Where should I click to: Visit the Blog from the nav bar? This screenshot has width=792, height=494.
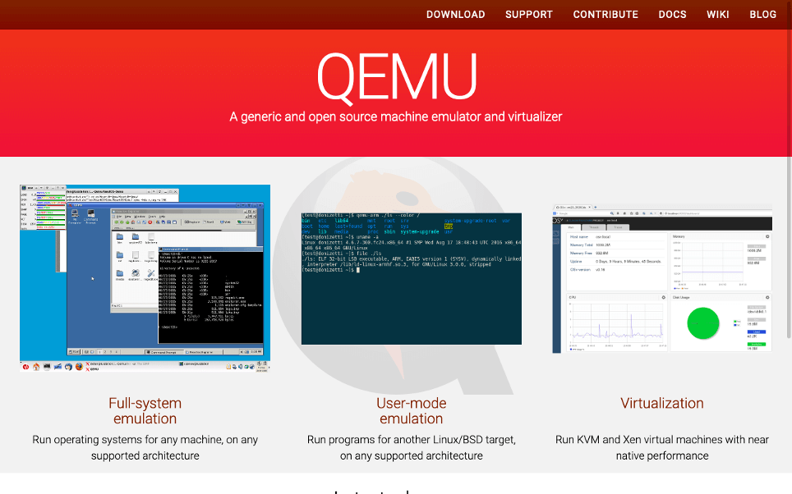coord(762,15)
